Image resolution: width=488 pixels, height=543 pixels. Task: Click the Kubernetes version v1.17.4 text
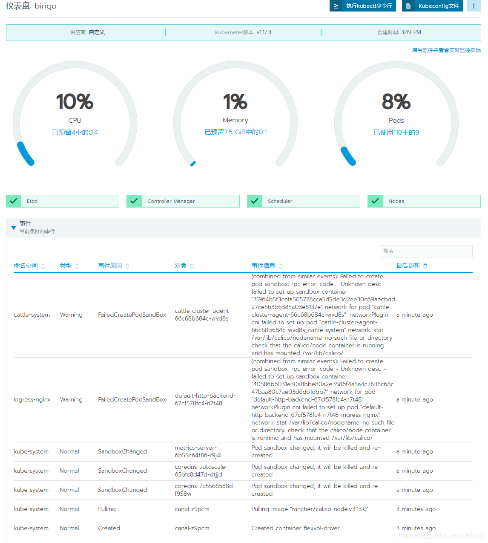tap(264, 32)
